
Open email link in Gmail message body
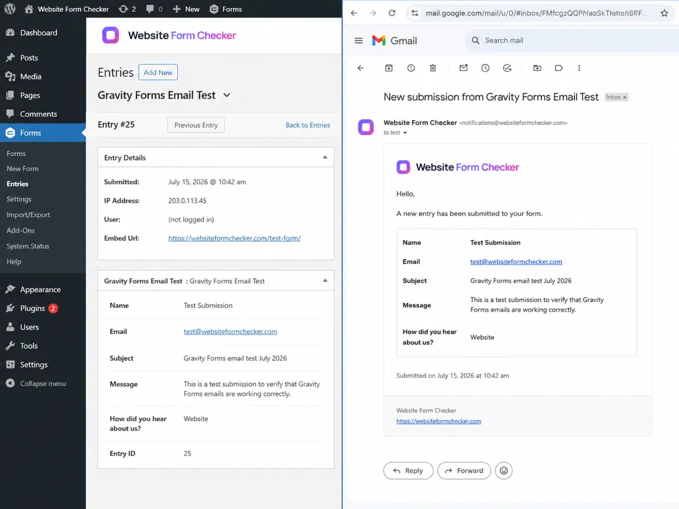click(516, 262)
